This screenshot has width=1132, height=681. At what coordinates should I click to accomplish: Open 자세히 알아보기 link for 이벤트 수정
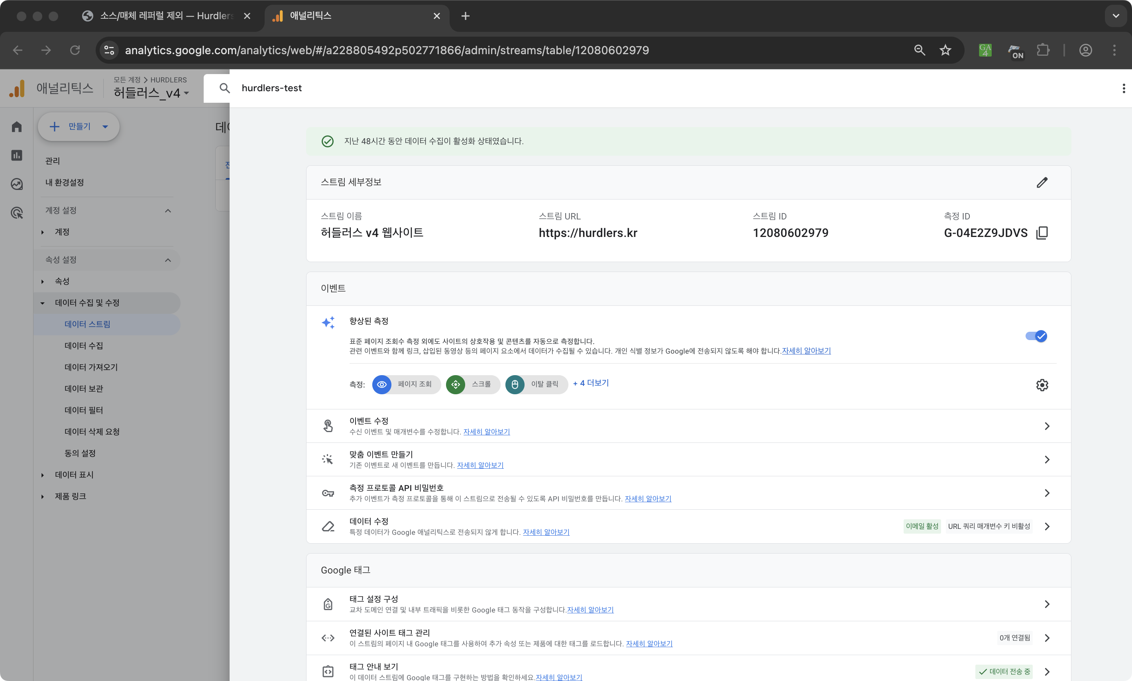click(x=486, y=432)
